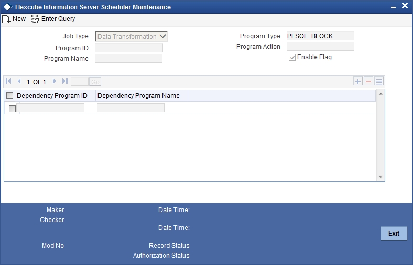Image resolution: width=413 pixels, height=265 pixels.
Task: Click the Mod No label
Action: click(x=53, y=246)
